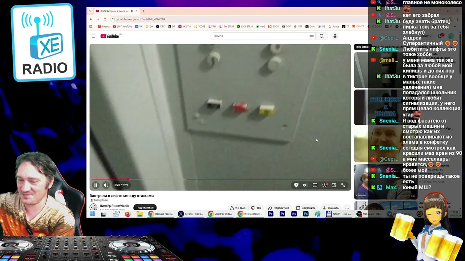This screenshot has height=261, width=465.
Task: Like the video (2,2 тыс.)
Action: pyautogui.click(x=238, y=208)
